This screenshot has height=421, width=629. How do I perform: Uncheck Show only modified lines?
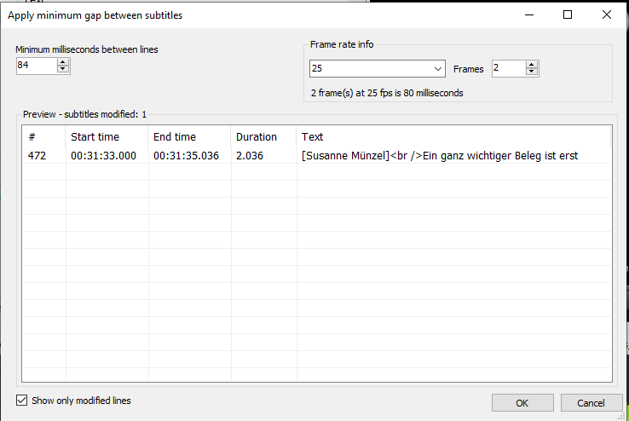click(21, 401)
